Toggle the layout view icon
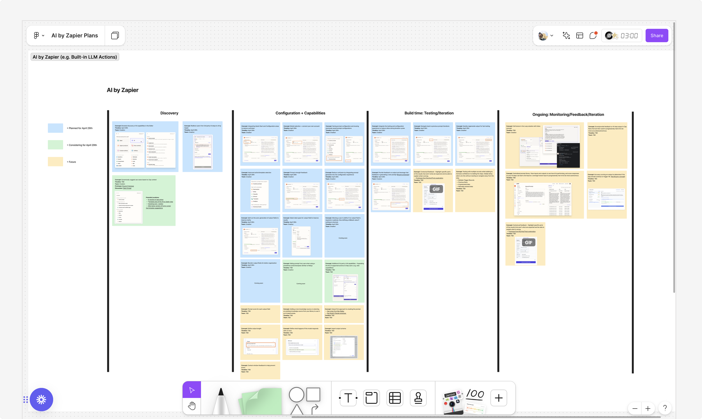The width and height of the screenshot is (702, 419). (x=580, y=36)
